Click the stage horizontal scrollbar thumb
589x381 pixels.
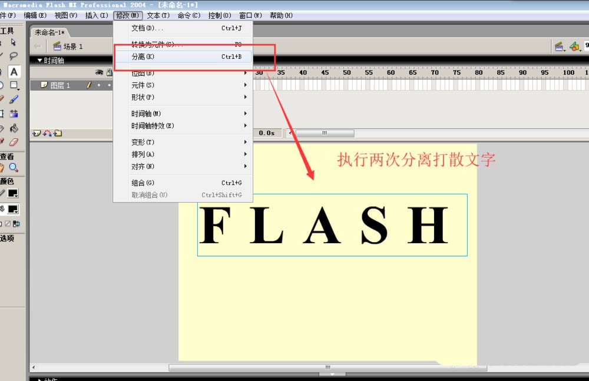tap(328, 367)
